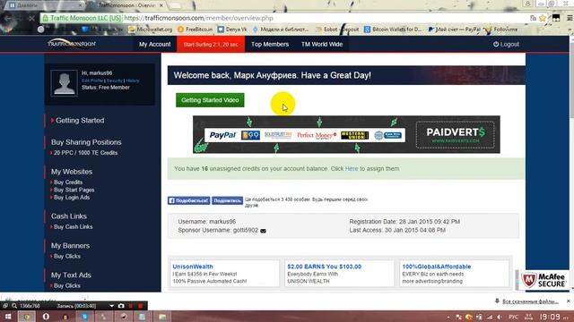The image size is (574, 322).
Task: Click the Paidverts banner logo
Action: pos(456,135)
